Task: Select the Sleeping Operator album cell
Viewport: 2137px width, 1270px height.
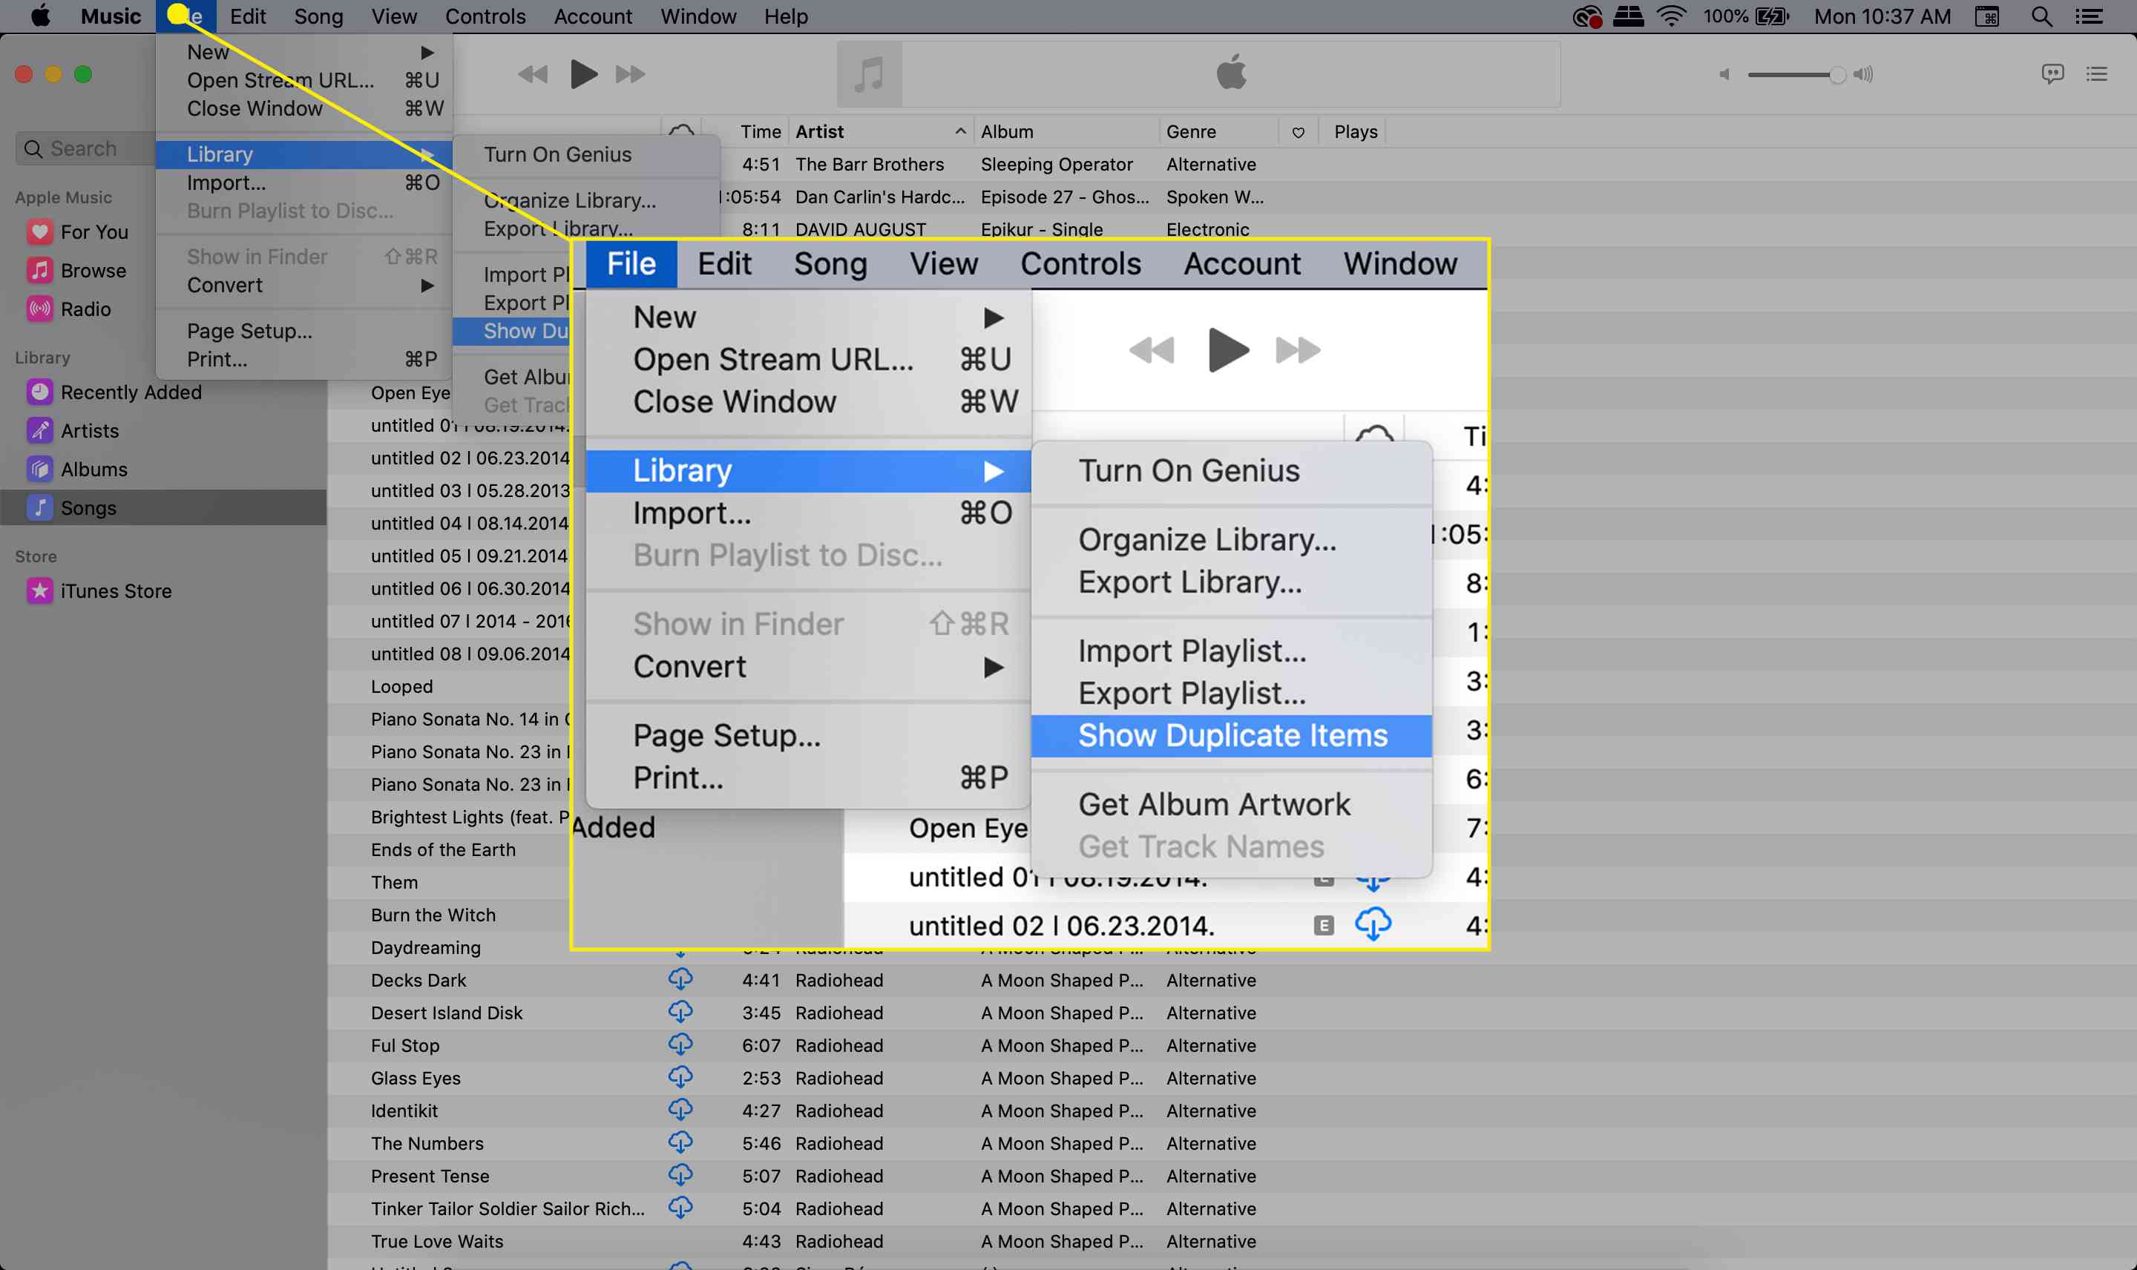Action: tap(1056, 164)
